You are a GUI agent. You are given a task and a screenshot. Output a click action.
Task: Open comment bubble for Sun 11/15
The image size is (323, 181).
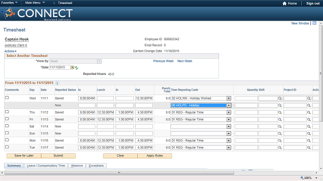click(x=7, y=133)
